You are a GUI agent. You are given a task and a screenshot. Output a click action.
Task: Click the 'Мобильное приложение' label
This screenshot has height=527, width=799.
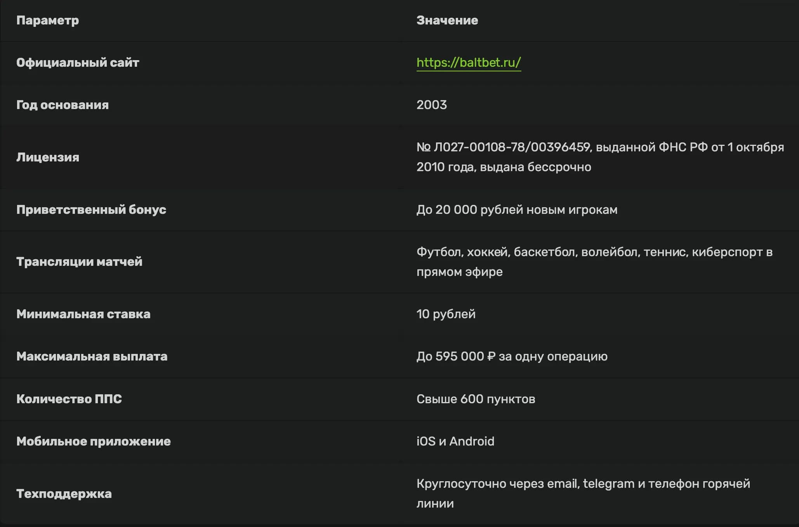point(94,441)
